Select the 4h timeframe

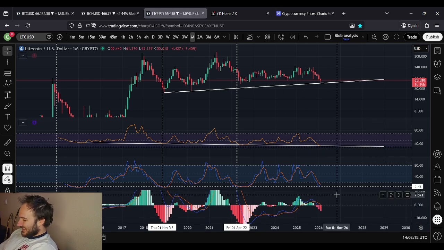click(x=146, y=37)
